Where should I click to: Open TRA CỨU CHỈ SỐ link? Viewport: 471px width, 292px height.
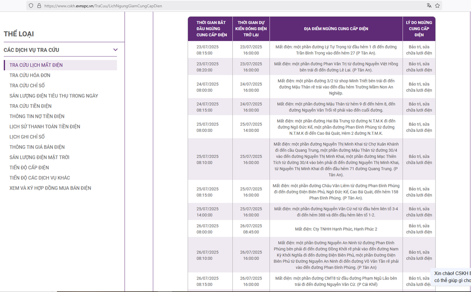pyautogui.click(x=27, y=85)
